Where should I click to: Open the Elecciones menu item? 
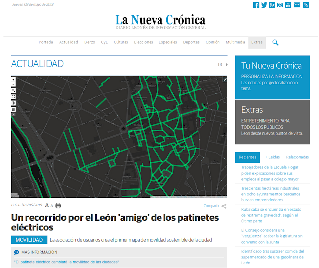[x=143, y=42]
